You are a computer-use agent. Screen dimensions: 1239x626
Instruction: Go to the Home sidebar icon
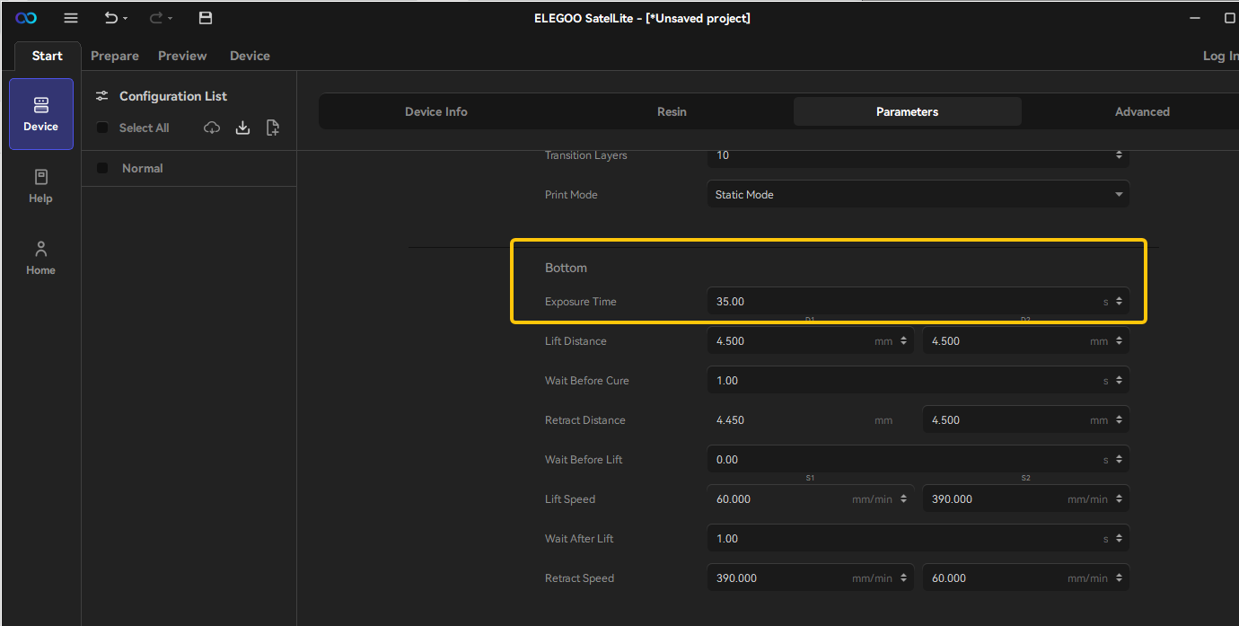40,258
